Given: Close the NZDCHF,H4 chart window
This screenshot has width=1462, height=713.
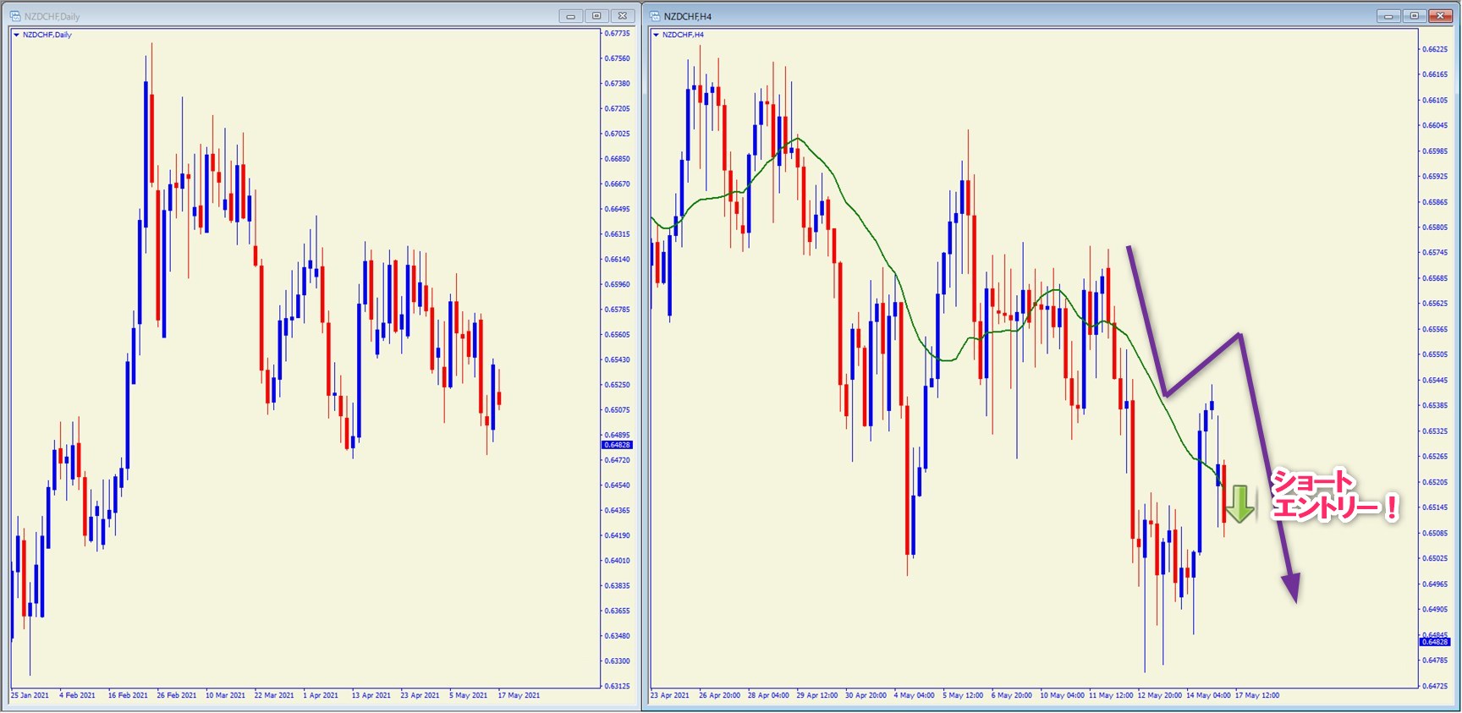Looking at the screenshot, I should tap(1440, 16).
